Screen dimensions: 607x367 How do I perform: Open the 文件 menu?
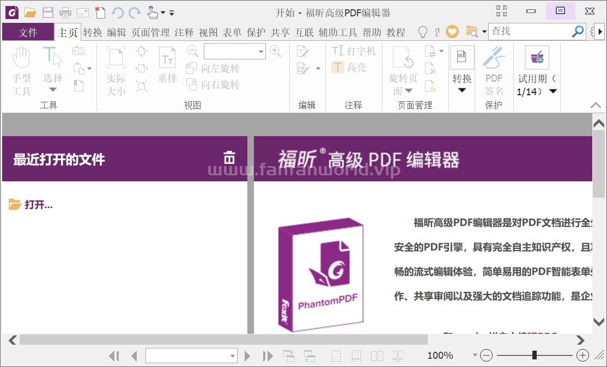(28, 32)
